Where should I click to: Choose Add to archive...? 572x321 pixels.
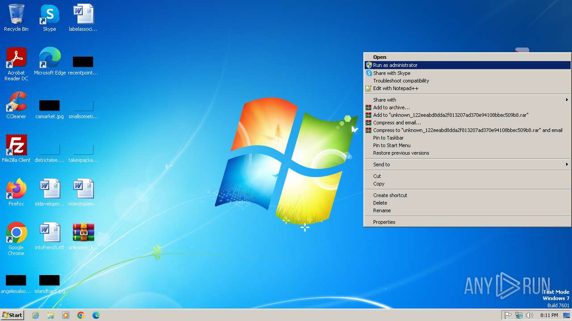[x=467, y=107]
